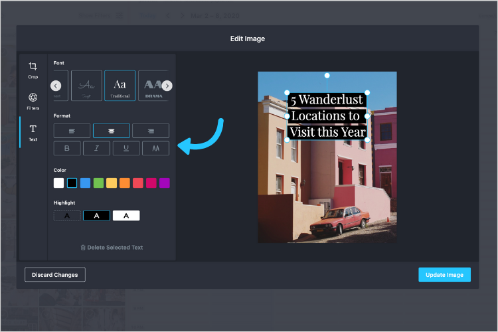Viewport: 498px width, 332px height.
Task: Choose the Drama font option
Action: click(154, 86)
